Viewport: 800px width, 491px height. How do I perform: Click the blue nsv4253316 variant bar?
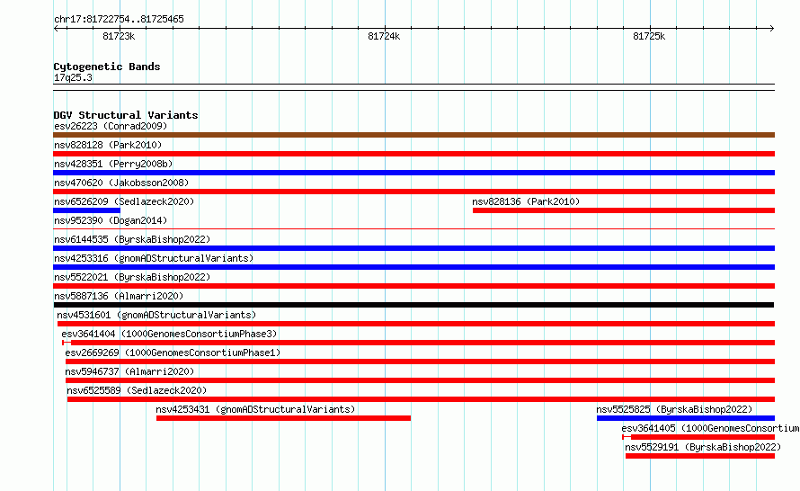point(413,267)
